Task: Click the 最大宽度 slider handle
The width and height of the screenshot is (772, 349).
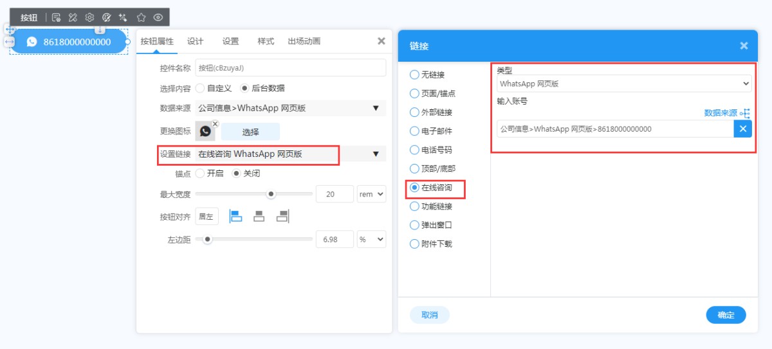Action: (271, 194)
